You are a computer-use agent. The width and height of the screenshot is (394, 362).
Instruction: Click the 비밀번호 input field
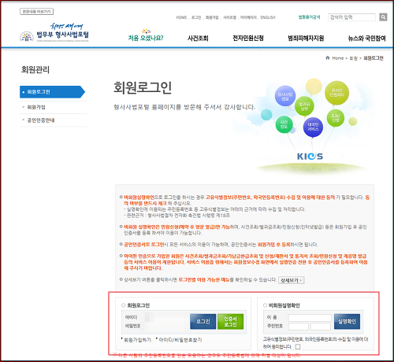[x=165, y=326]
